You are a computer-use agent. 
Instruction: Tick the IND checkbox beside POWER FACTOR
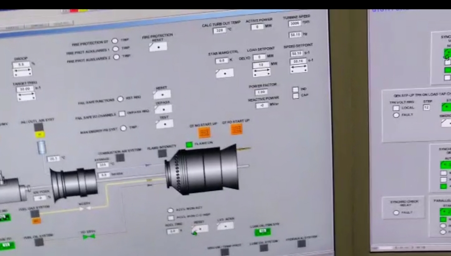tap(295, 89)
